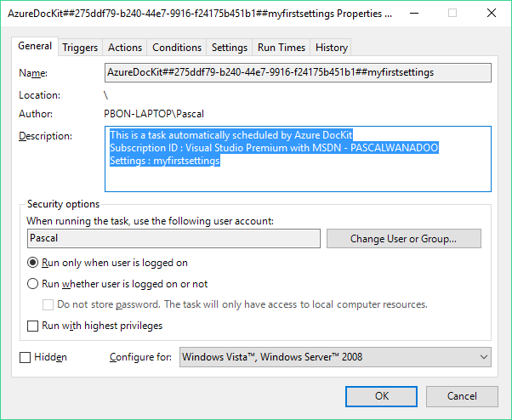
Task: Toggle Do not store password checkbox
Action: 48,304
